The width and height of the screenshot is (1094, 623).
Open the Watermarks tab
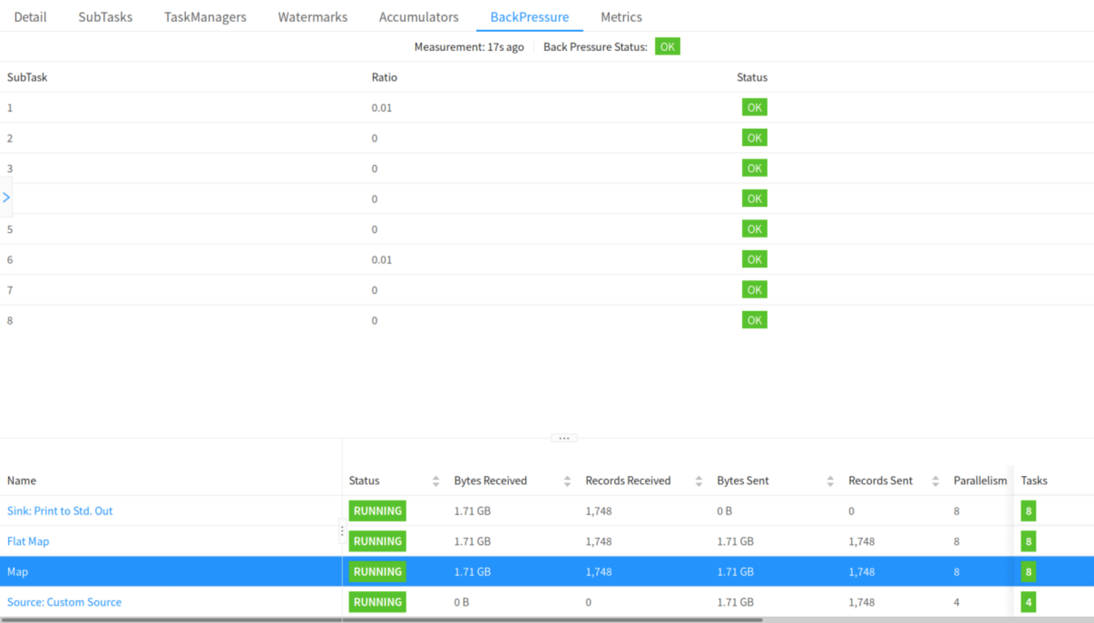click(x=313, y=17)
